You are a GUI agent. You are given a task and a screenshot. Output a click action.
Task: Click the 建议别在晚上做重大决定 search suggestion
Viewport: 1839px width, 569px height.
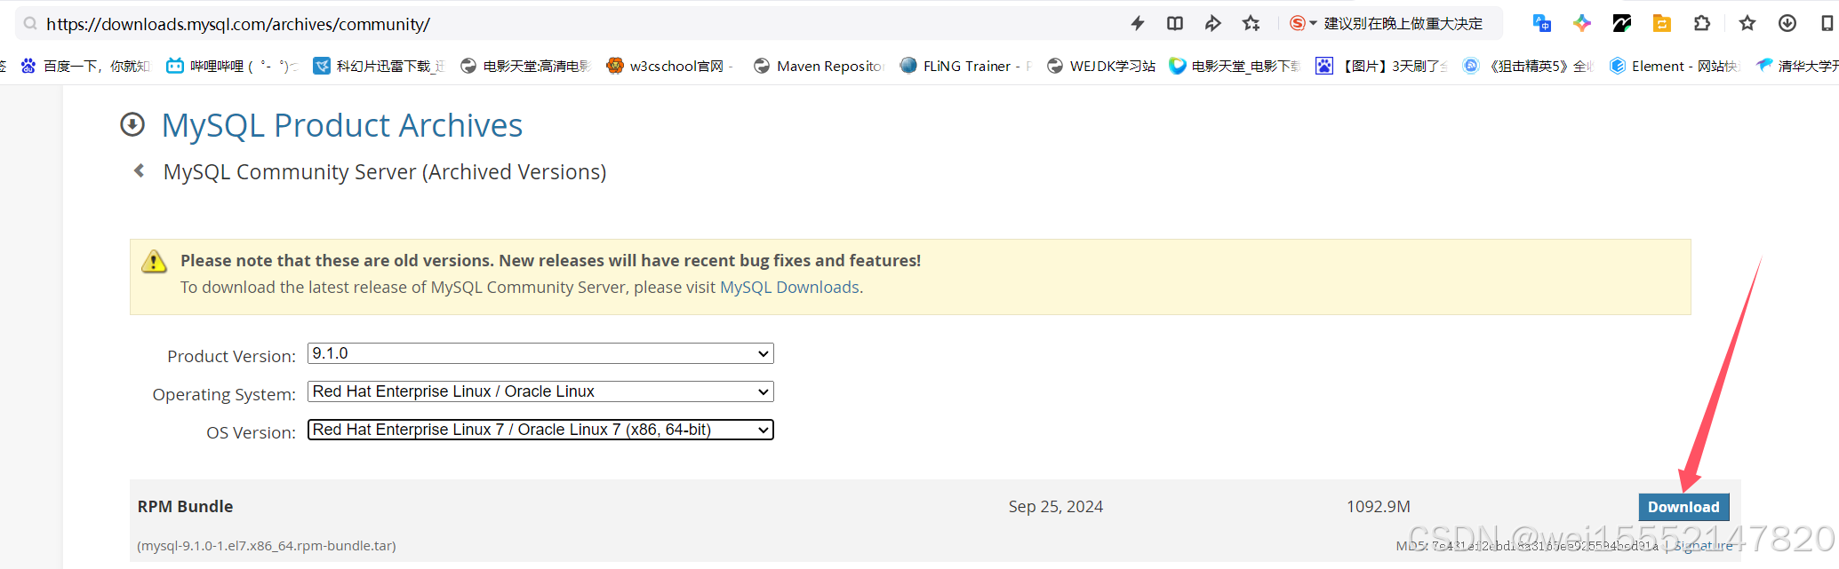[x=1403, y=24]
